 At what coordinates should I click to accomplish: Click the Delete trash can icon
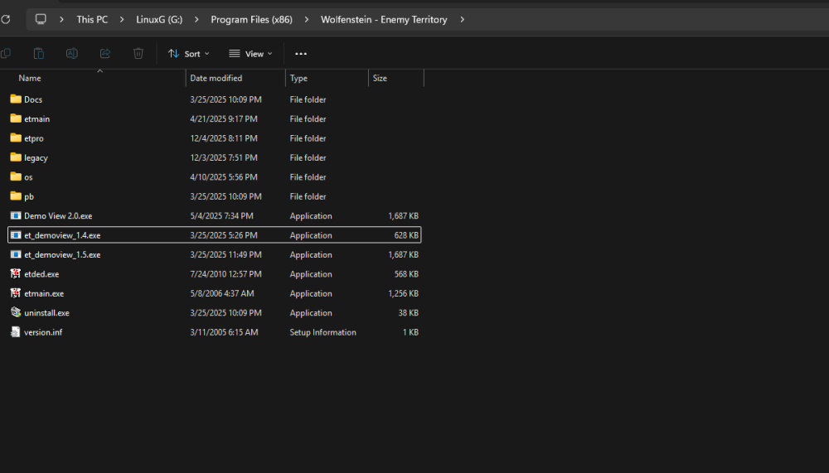[x=138, y=53]
